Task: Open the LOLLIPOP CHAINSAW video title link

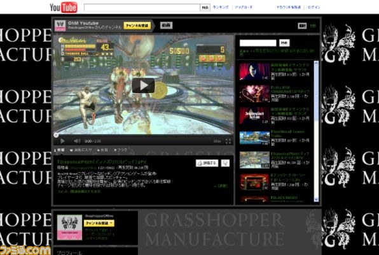Action: 290,89
